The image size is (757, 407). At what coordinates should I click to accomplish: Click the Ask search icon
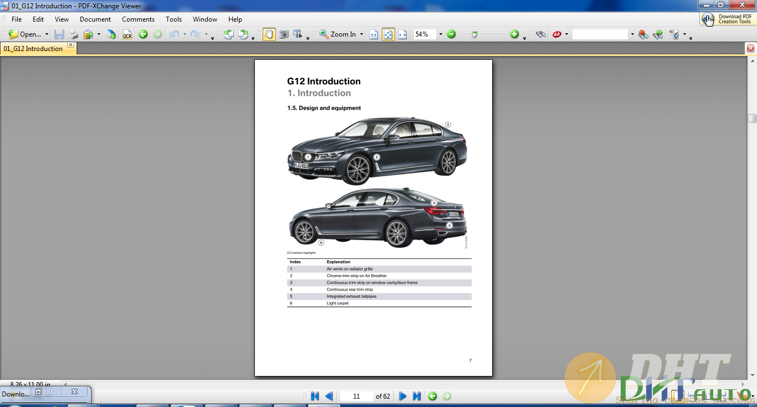[557, 34]
